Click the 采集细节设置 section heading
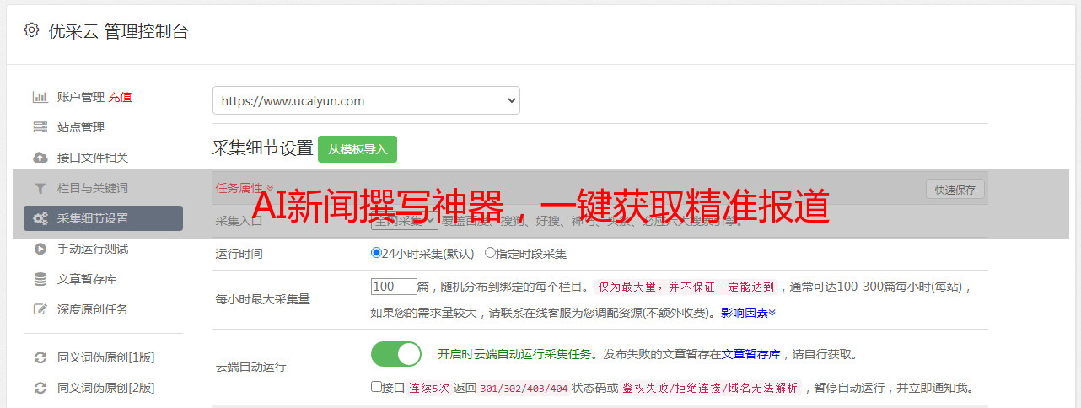 pyautogui.click(x=263, y=148)
